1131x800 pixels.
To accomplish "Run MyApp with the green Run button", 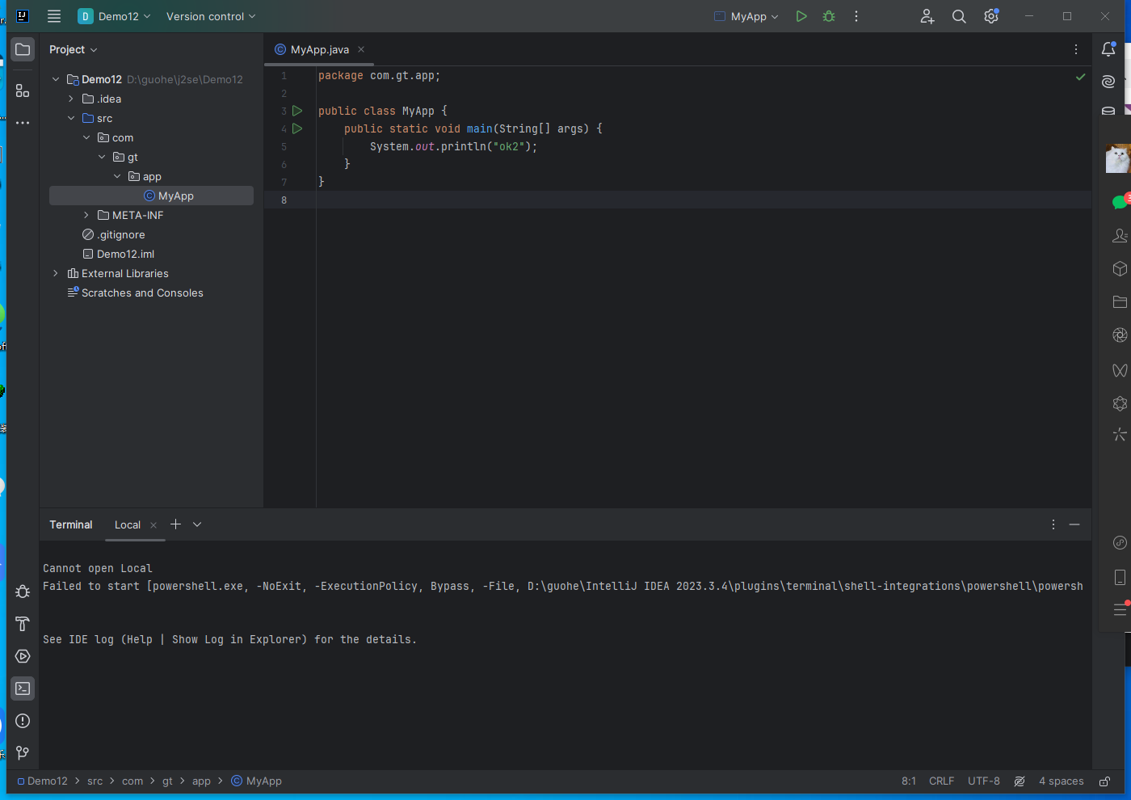I will click(x=801, y=16).
